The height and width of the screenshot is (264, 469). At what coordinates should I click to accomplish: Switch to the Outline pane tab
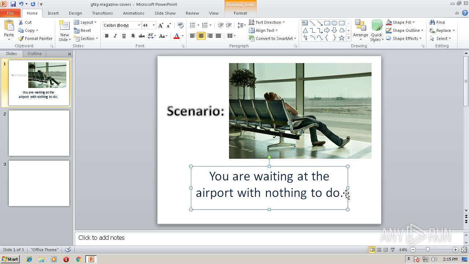(34, 54)
